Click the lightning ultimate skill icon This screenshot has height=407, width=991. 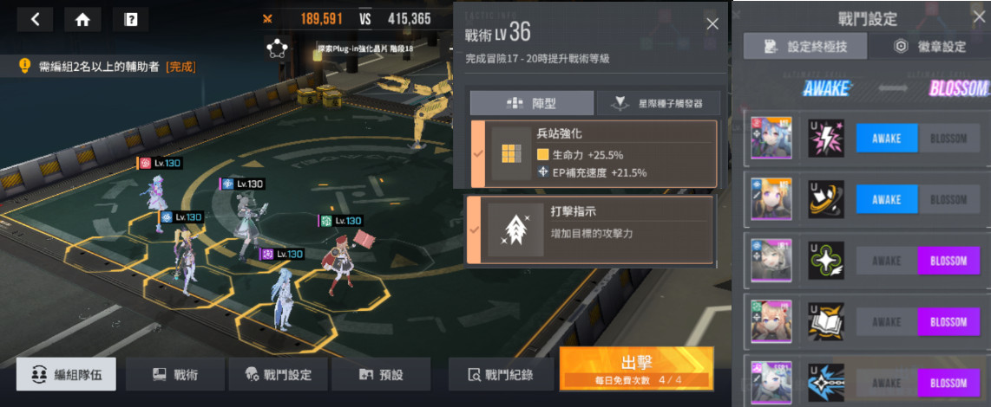coord(826,139)
